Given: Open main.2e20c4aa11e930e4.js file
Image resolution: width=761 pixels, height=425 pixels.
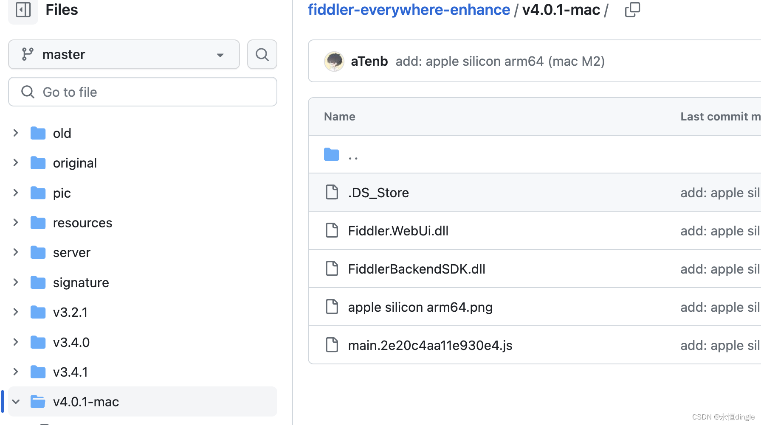Looking at the screenshot, I should 430,345.
